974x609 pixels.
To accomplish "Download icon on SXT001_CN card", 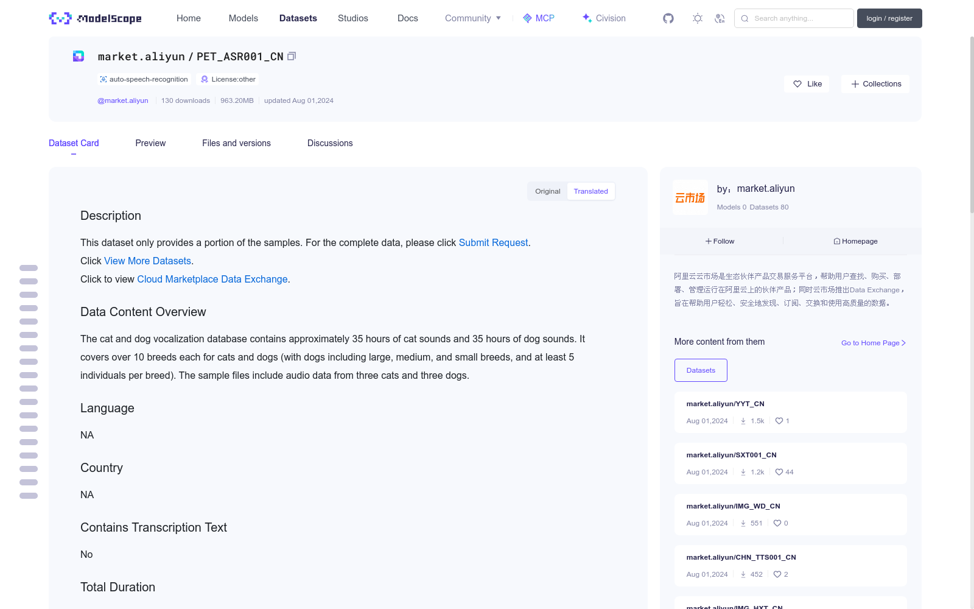I will click(x=743, y=472).
